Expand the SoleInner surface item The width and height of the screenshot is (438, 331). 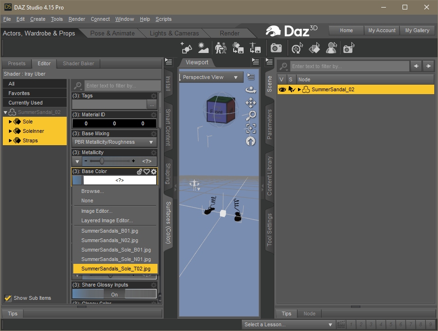[10, 131]
